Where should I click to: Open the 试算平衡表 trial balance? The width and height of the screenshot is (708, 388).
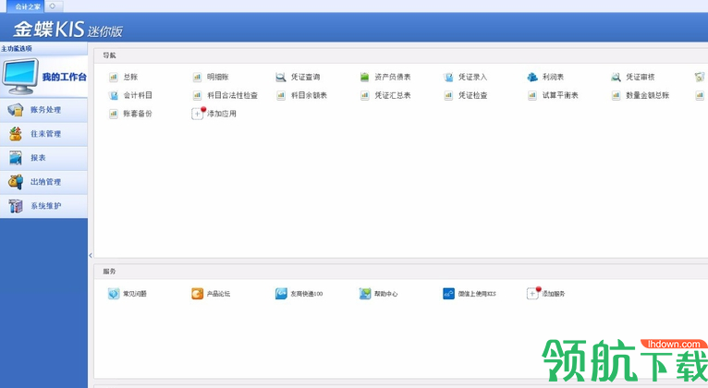(x=553, y=95)
